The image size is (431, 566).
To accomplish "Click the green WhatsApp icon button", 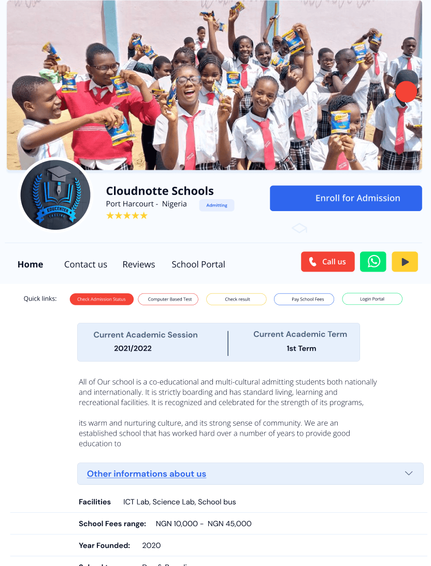I will tap(373, 261).
